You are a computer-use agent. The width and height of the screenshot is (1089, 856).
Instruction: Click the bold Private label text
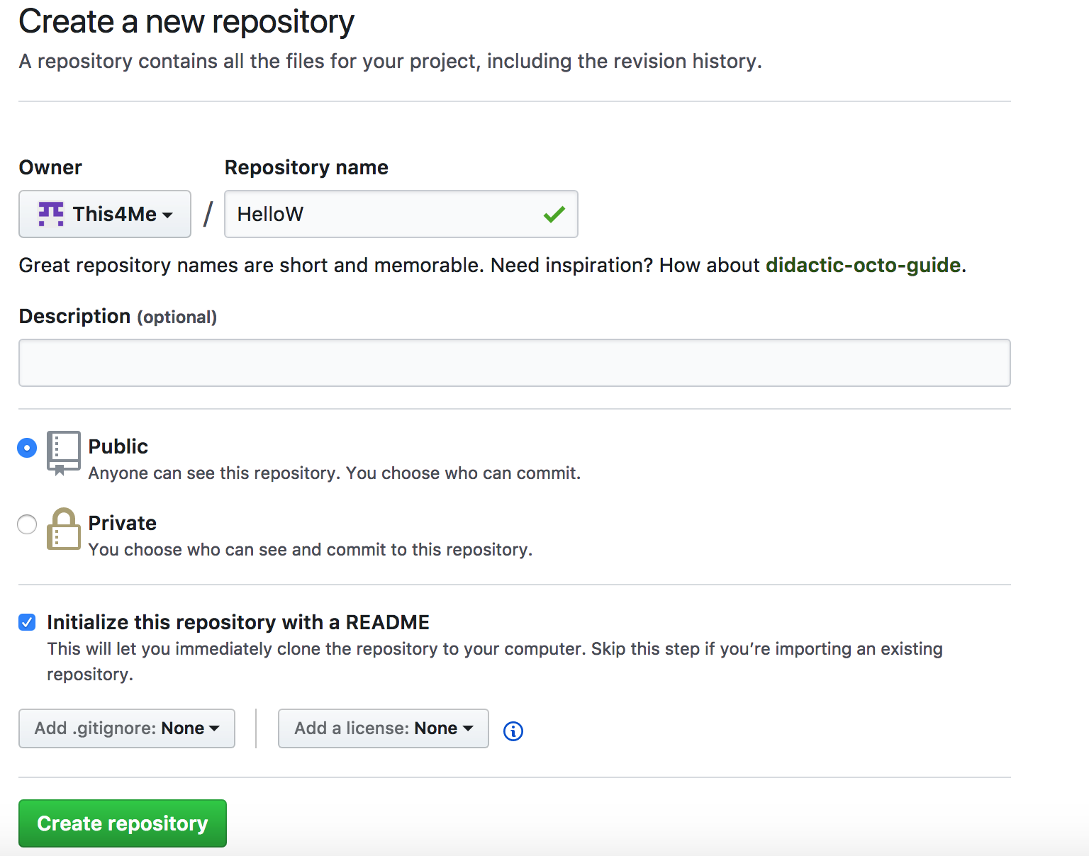(123, 523)
